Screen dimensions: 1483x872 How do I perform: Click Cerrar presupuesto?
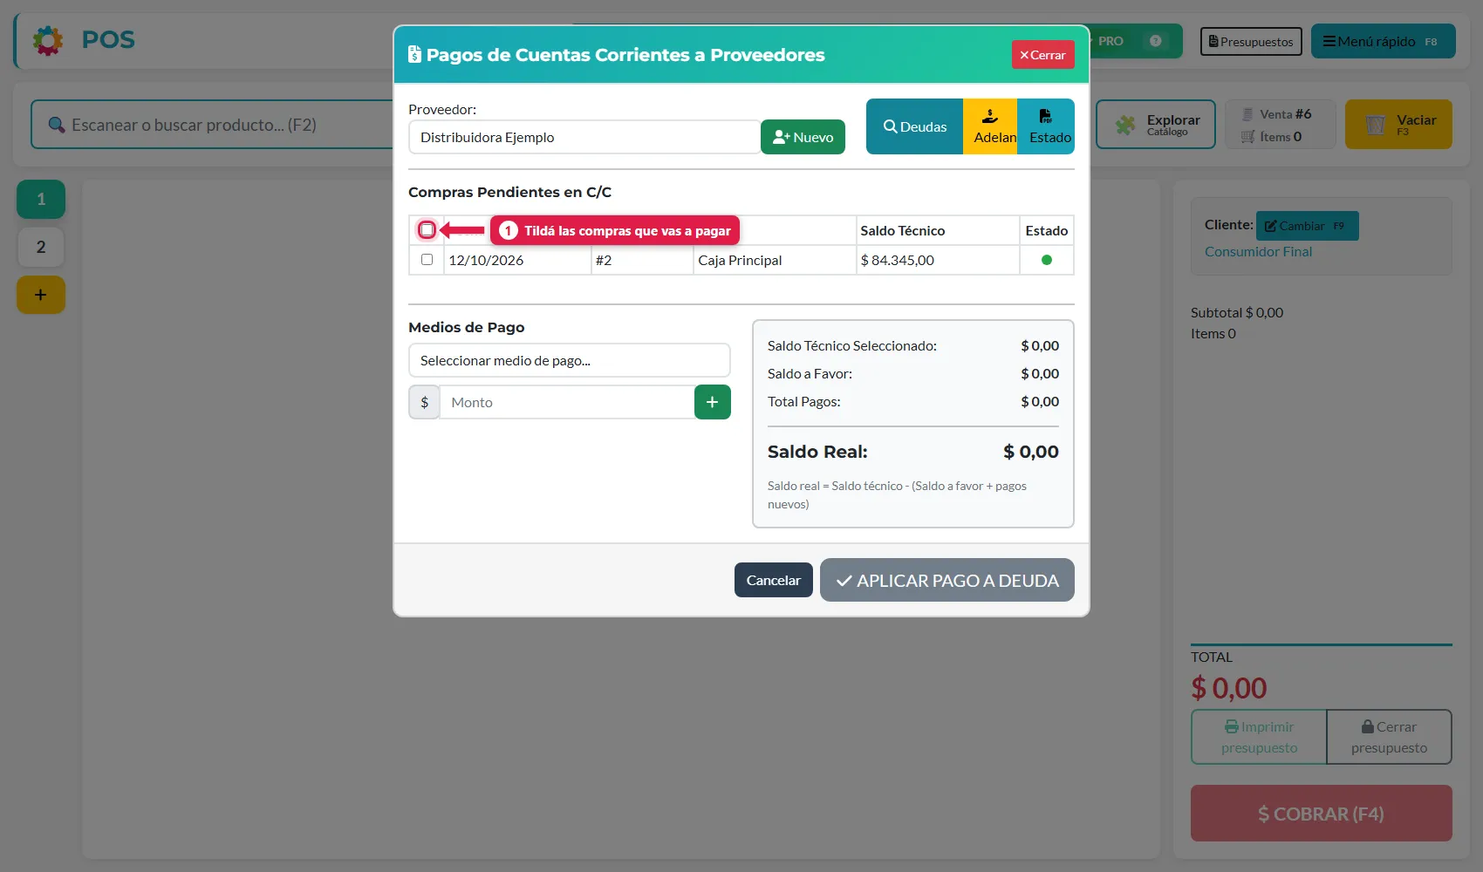1390,737
